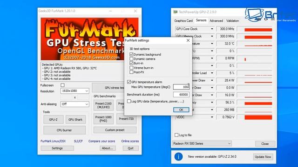Open the Online scores link

(x=130, y=141)
